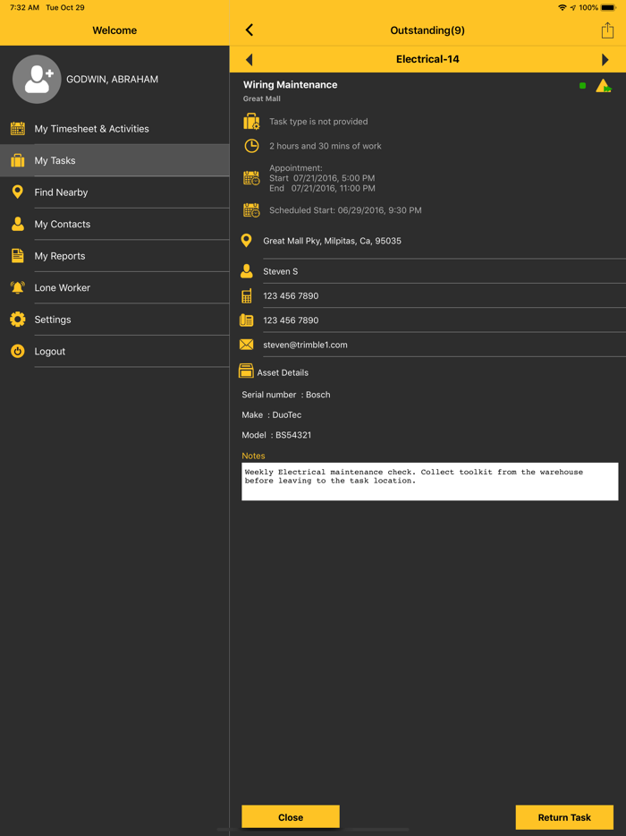Screen dimensions: 626x836
Task: Tap the Asset Details box icon
Action: tap(246, 371)
